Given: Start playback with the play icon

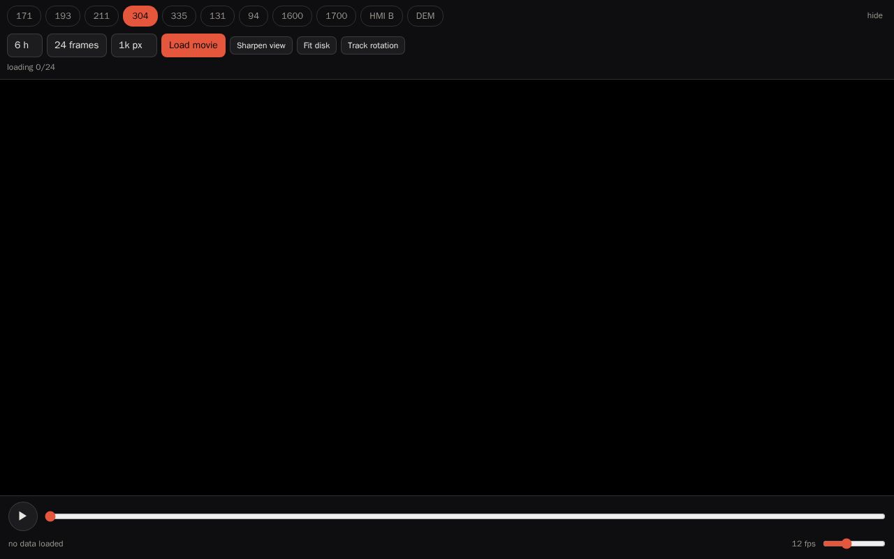Looking at the screenshot, I should [23, 516].
